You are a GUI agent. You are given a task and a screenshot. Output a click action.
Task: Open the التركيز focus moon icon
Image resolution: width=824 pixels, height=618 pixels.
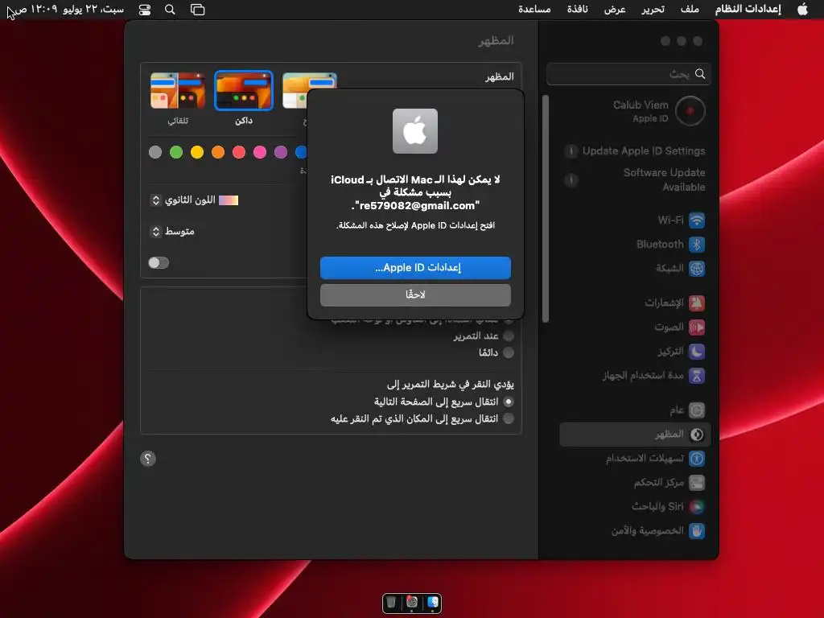pos(696,352)
